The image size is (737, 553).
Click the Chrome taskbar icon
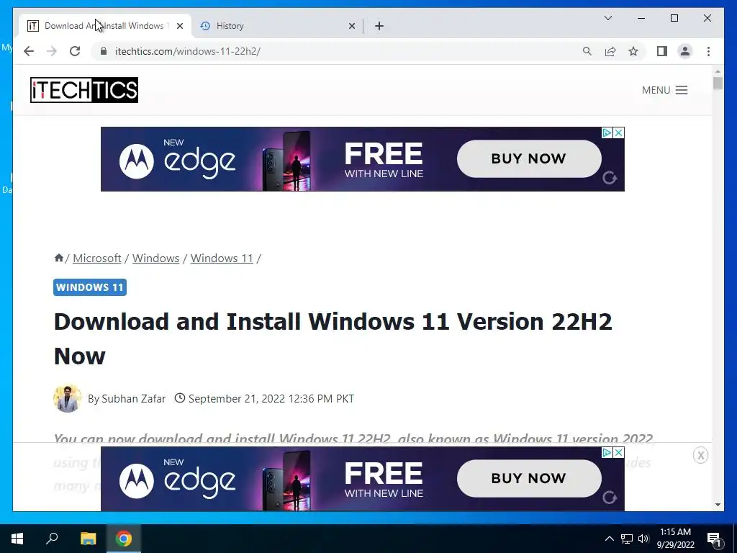click(124, 539)
